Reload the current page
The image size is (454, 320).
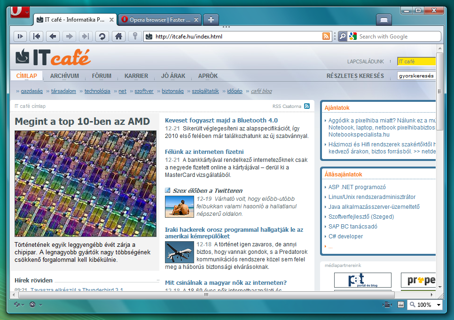click(102, 37)
